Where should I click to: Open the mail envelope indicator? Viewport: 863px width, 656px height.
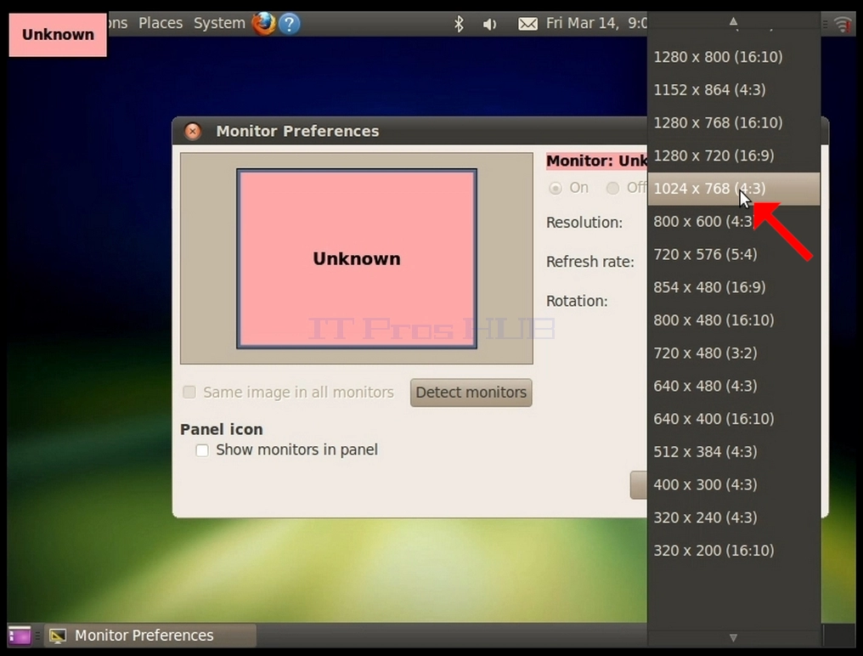[x=527, y=25]
